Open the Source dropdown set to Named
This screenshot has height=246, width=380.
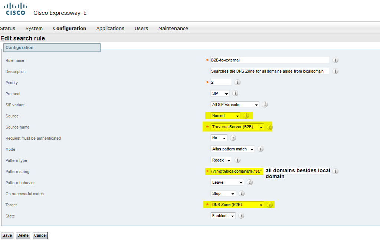click(225, 116)
